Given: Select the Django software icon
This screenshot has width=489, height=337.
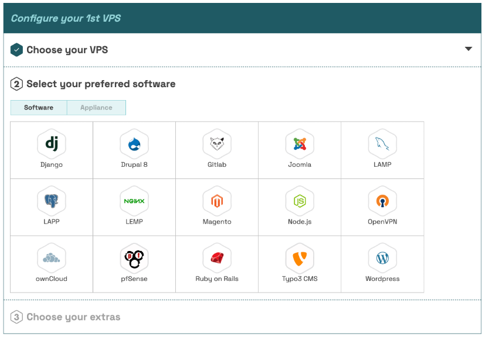Looking at the screenshot, I should pyautogui.click(x=52, y=144).
